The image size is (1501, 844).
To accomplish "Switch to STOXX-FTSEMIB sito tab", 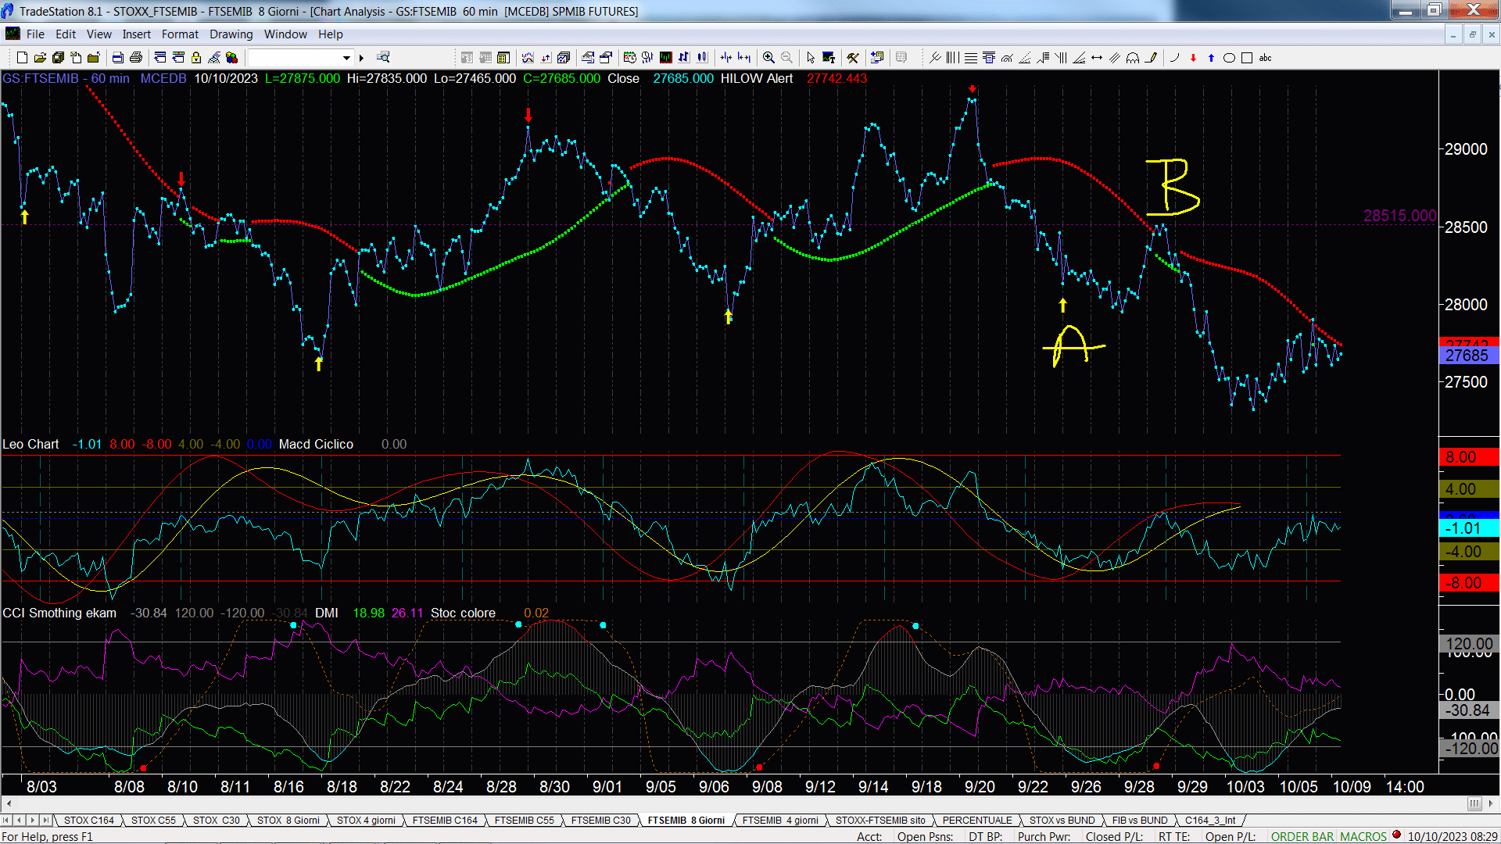I will click(880, 821).
